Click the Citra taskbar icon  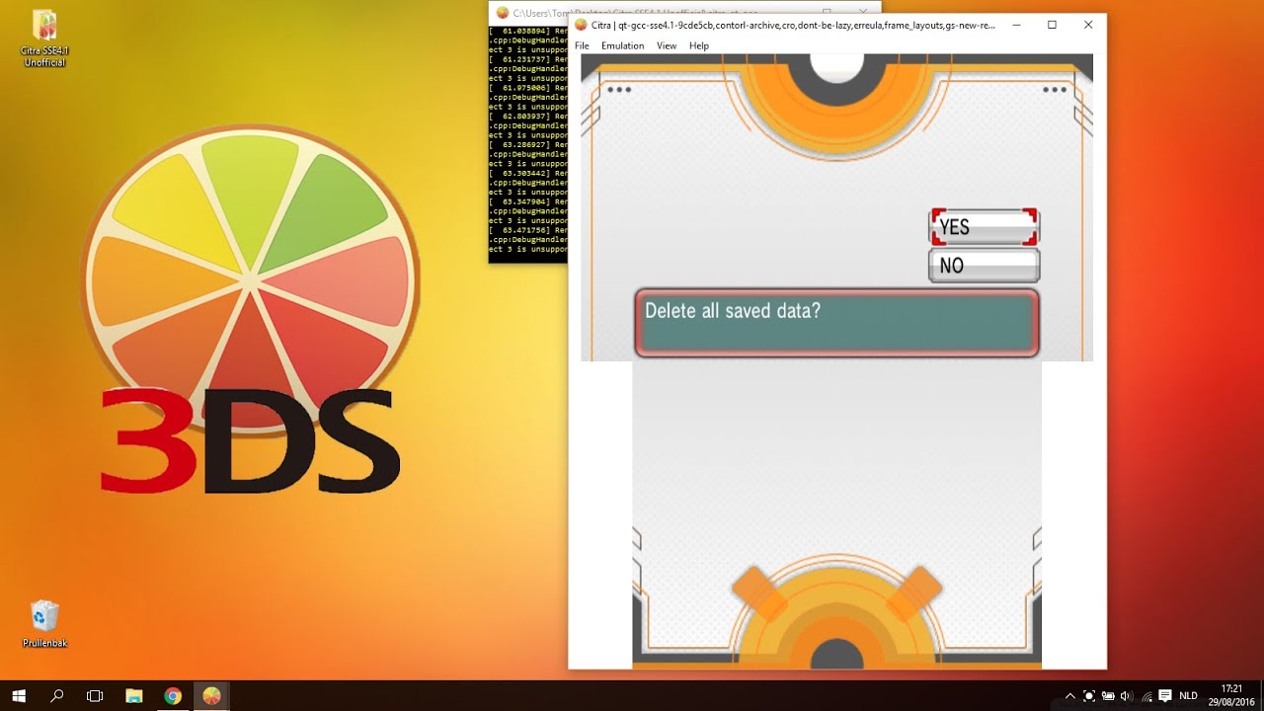pos(211,696)
